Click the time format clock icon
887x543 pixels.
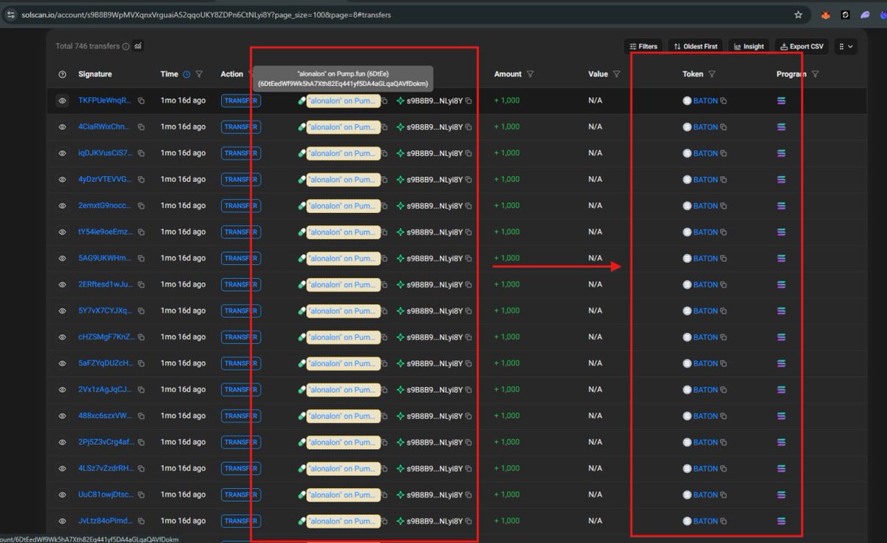pyautogui.click(x=186, y=74)
